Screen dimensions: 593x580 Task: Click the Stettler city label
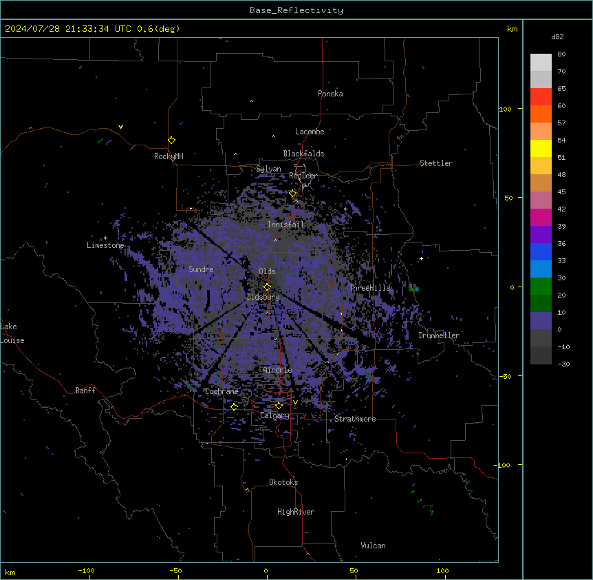click(436, 163)
